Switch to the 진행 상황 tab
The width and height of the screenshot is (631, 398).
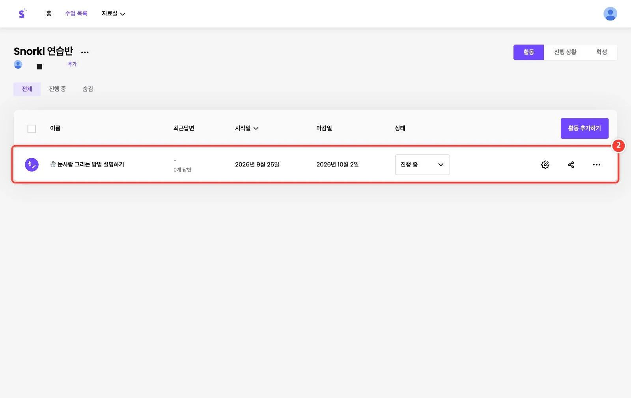click(565, 52)
